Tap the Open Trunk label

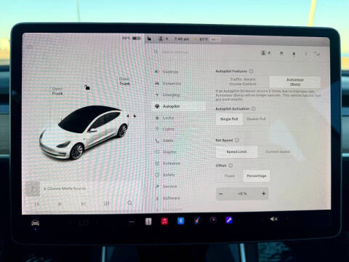[124, 82]
